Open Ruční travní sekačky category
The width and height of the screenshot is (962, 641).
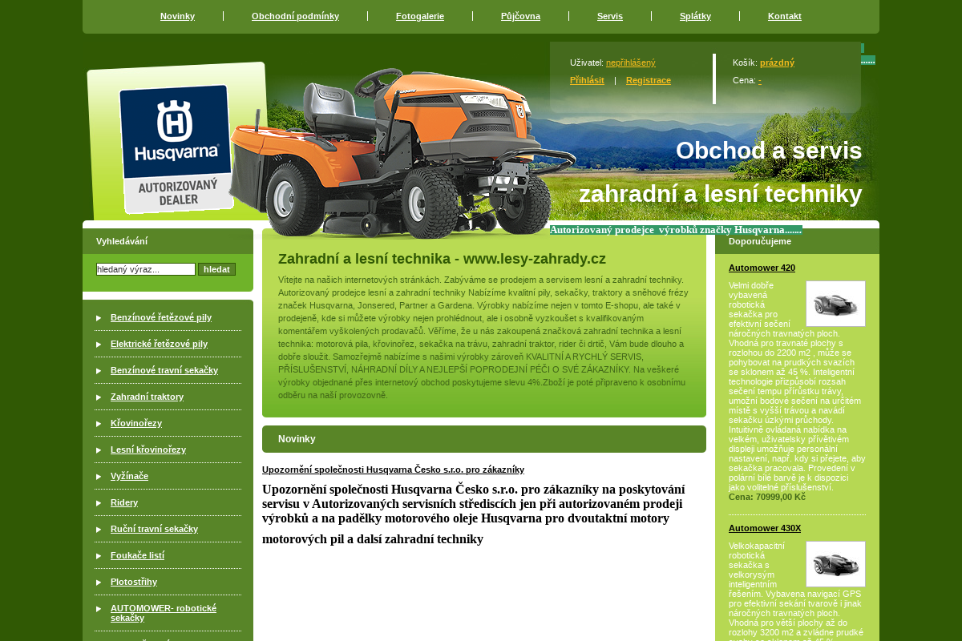click(154, 529)
